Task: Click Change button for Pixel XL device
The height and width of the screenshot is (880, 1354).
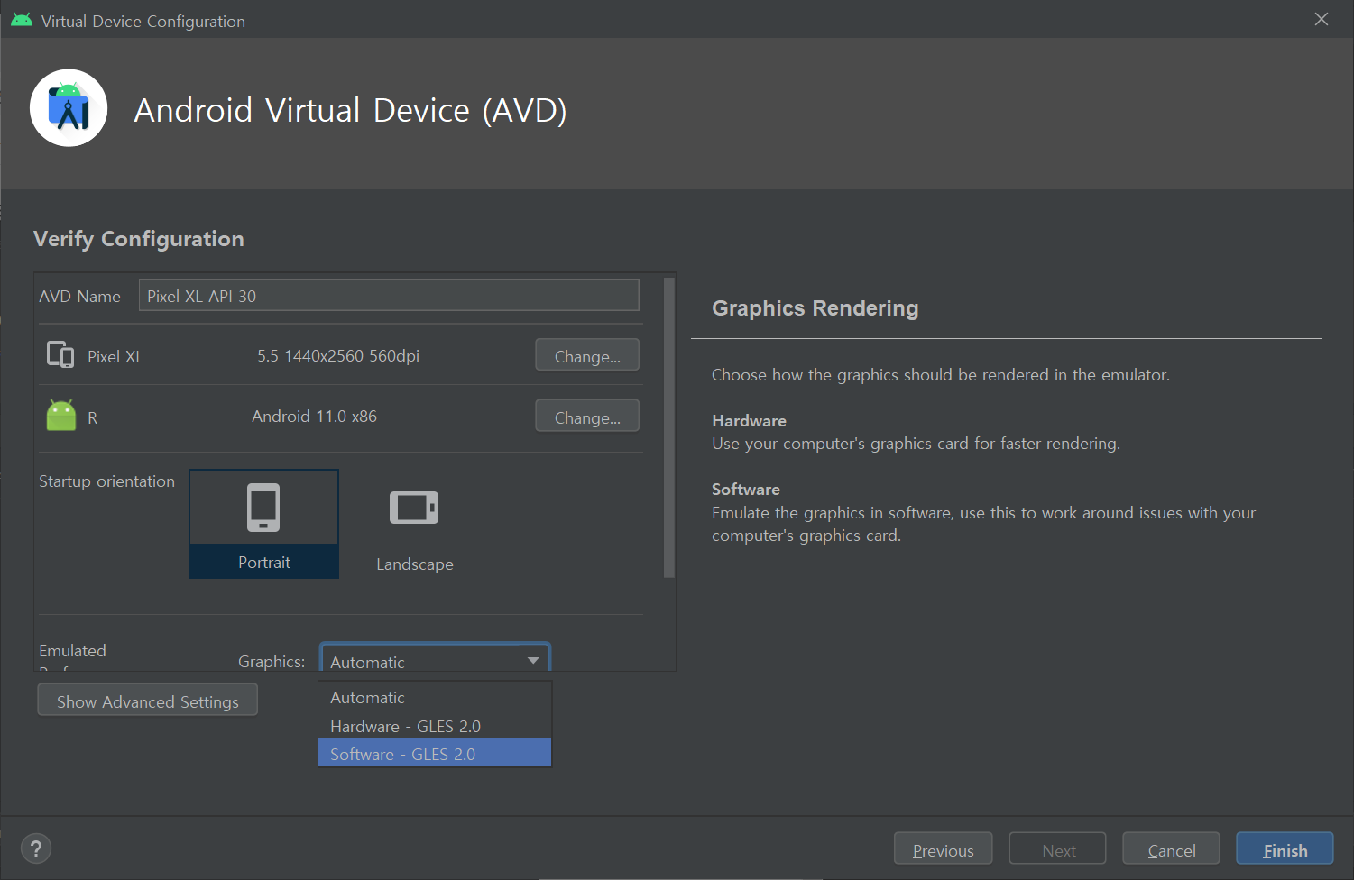Action: click(587, 355)
